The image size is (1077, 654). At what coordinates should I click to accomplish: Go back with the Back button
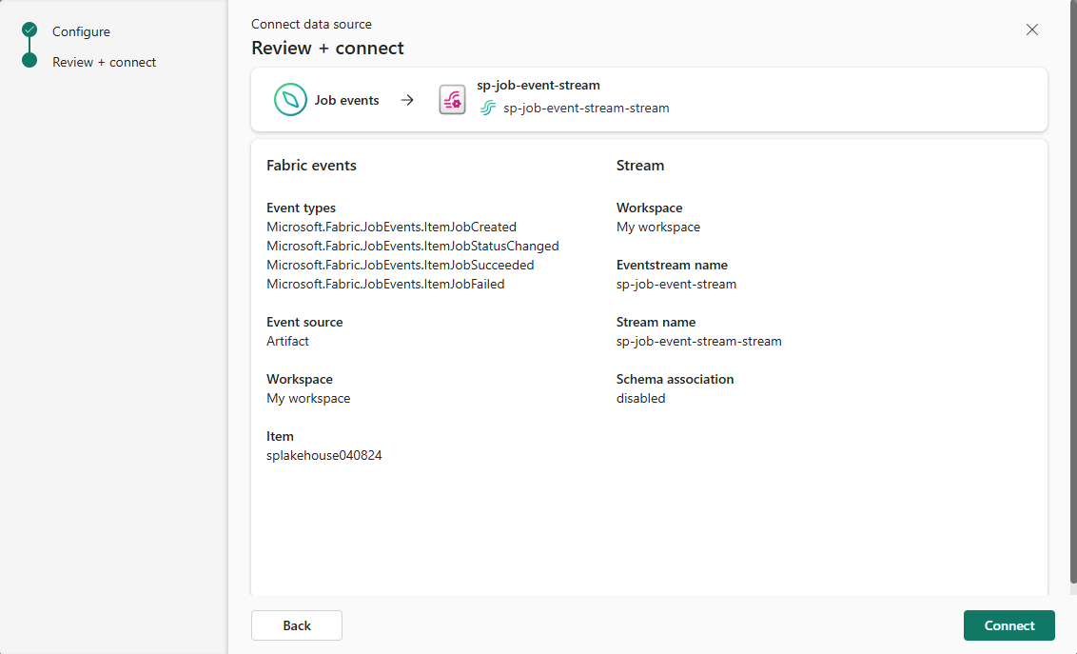pos(297,625)
